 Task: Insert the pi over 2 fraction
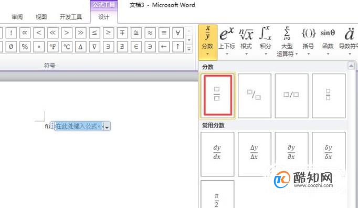[217, 194]
